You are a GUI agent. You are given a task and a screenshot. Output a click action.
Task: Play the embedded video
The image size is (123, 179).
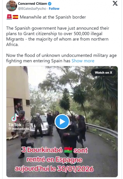click(62, 122)
